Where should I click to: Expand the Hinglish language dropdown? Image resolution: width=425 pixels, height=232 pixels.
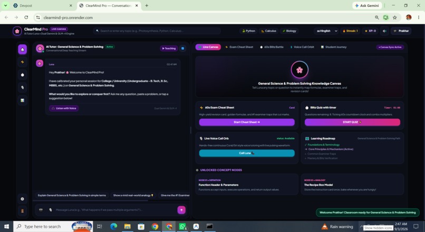click(326, 31)
